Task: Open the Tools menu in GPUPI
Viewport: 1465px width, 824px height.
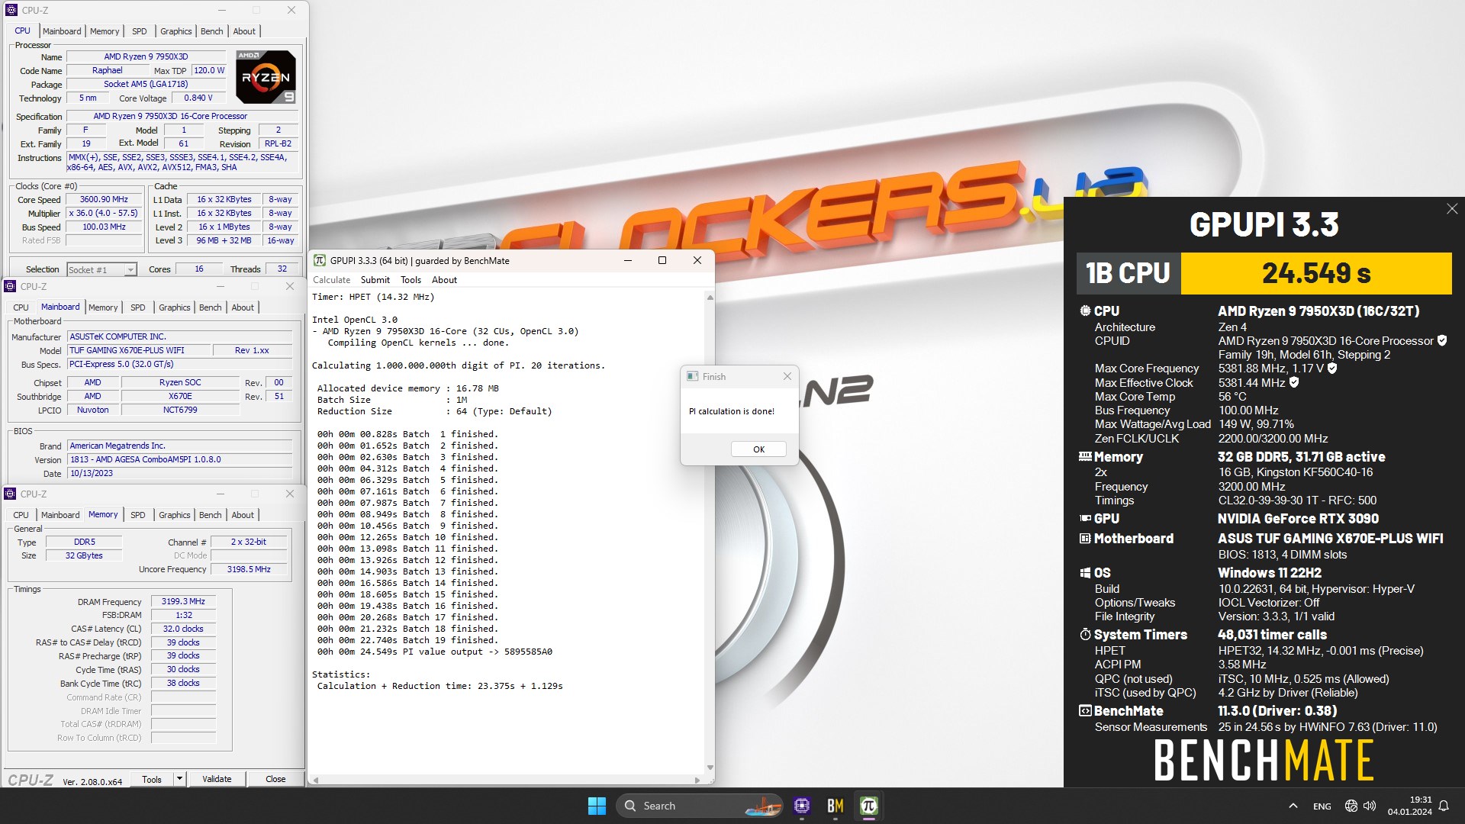Action: point(411,280)
